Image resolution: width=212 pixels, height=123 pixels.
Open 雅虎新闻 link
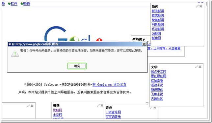pos(158,15)
